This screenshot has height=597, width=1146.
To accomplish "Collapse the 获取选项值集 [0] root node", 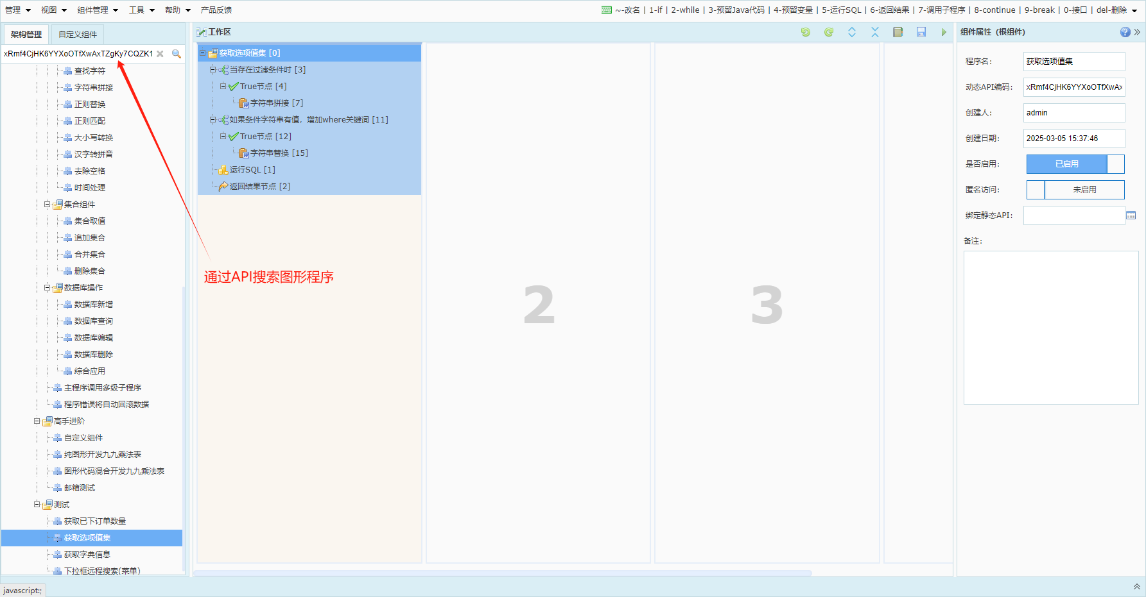I will pyautogui.click(x=202, y=53).
